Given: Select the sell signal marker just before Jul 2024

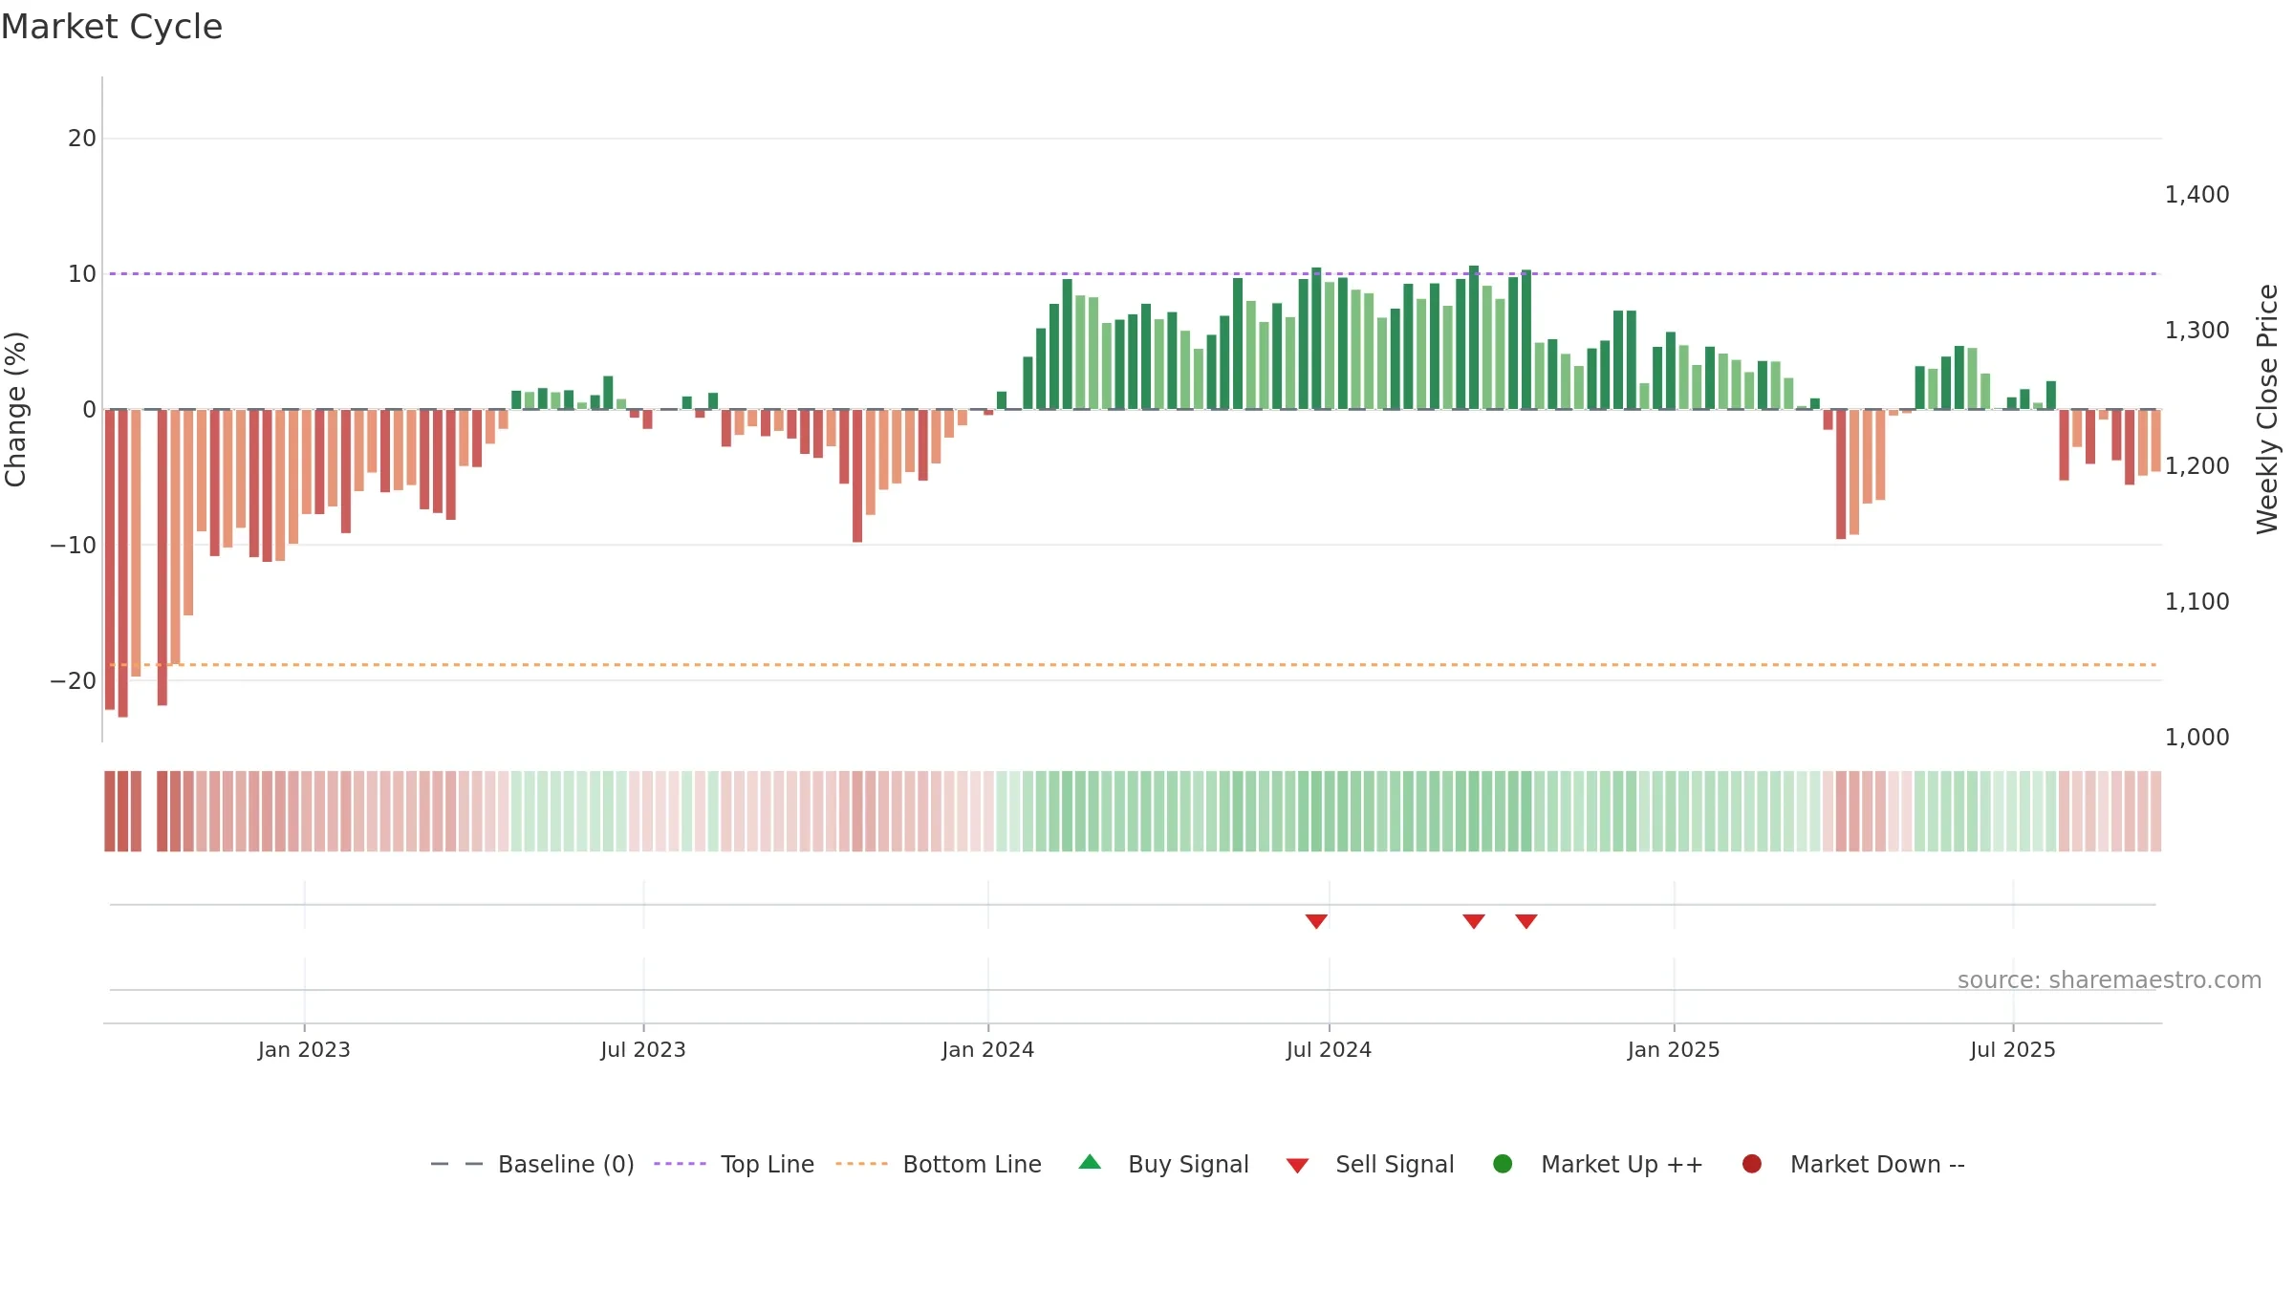Looking at the screenshot, I should 1316,921.
